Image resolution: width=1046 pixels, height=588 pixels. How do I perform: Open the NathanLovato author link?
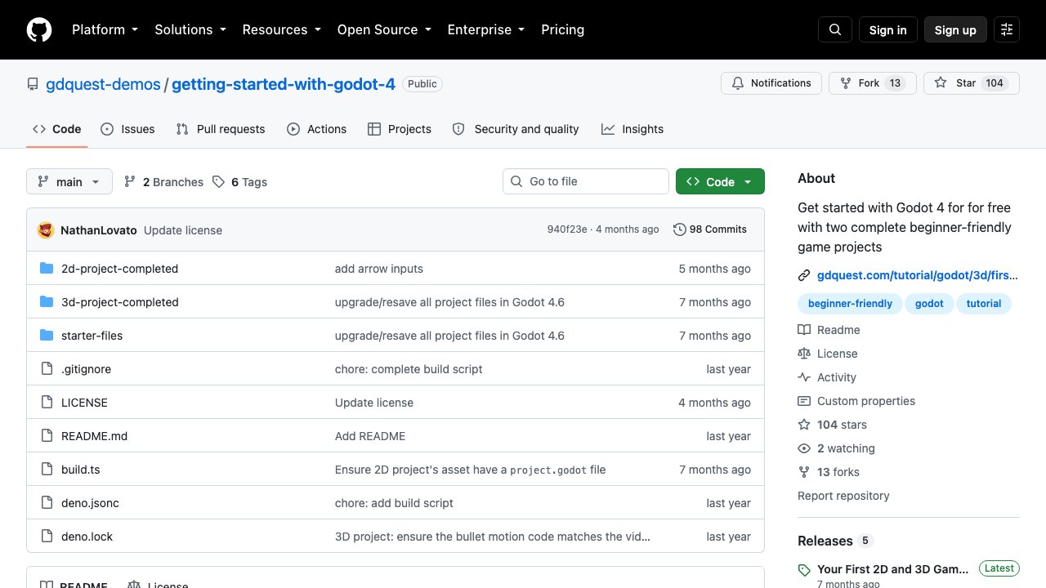tap(99, 230)
